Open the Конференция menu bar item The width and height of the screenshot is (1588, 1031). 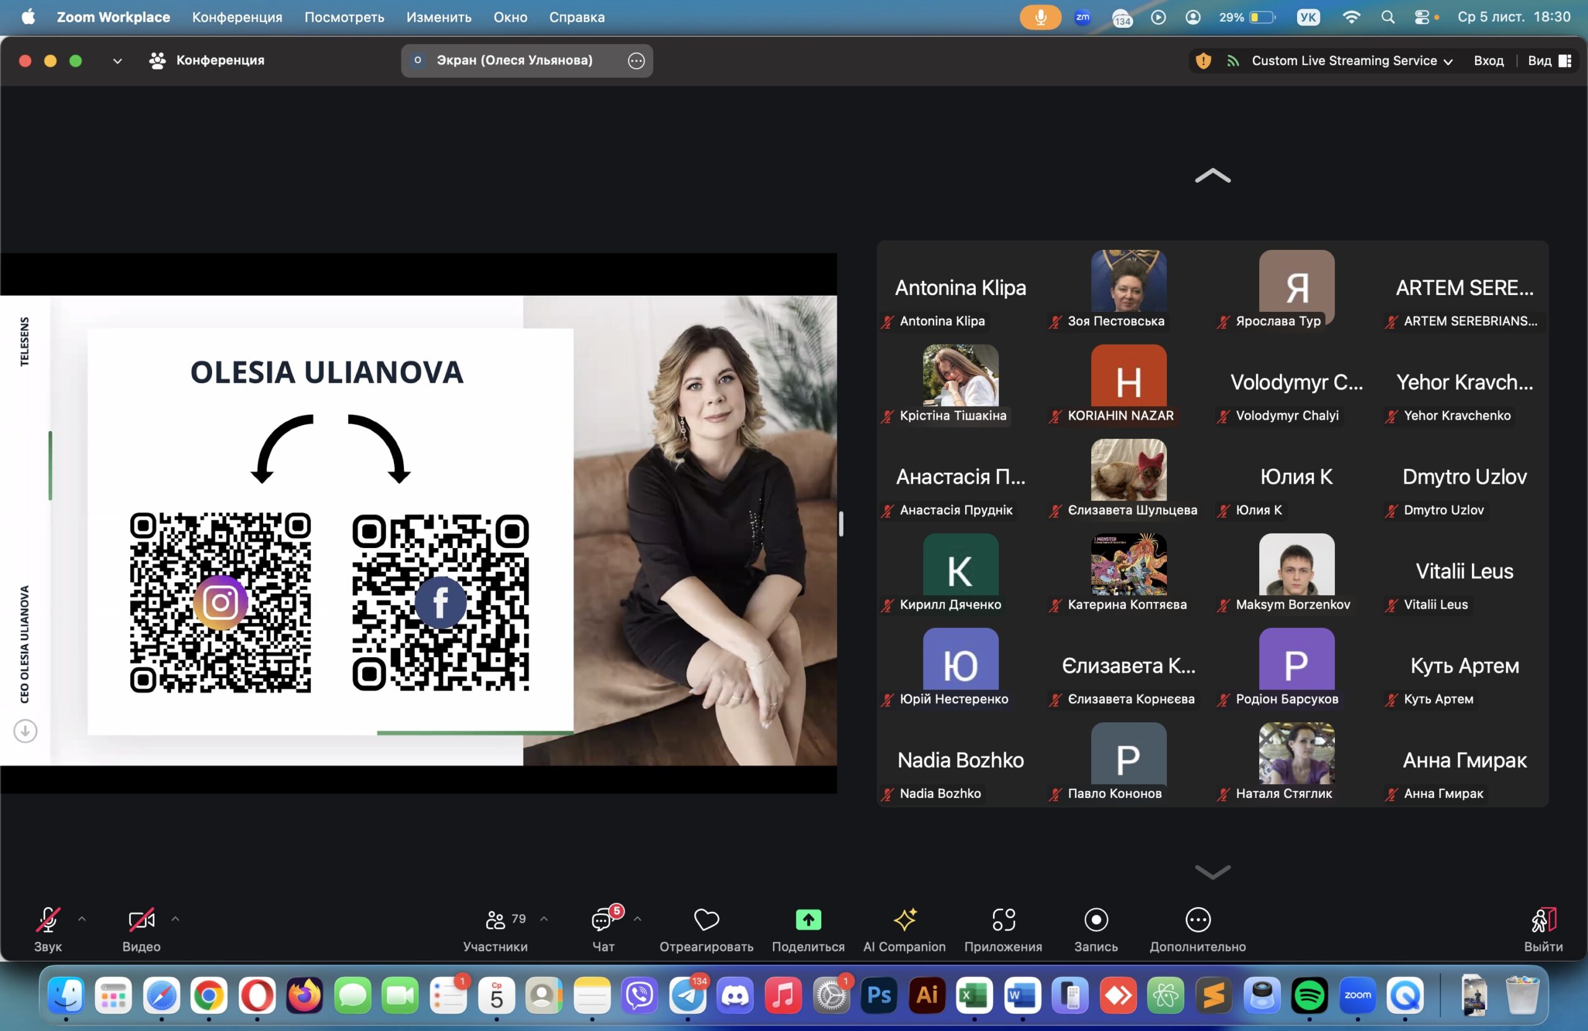point(237,17)
